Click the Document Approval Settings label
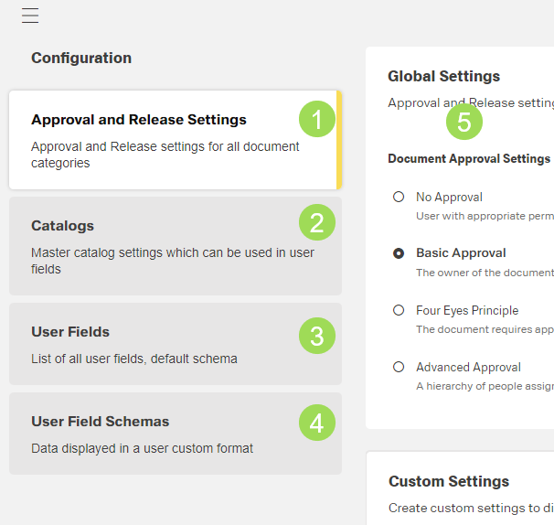The width and height of the screenshot is (554, 525). click(x=468, y=158)
